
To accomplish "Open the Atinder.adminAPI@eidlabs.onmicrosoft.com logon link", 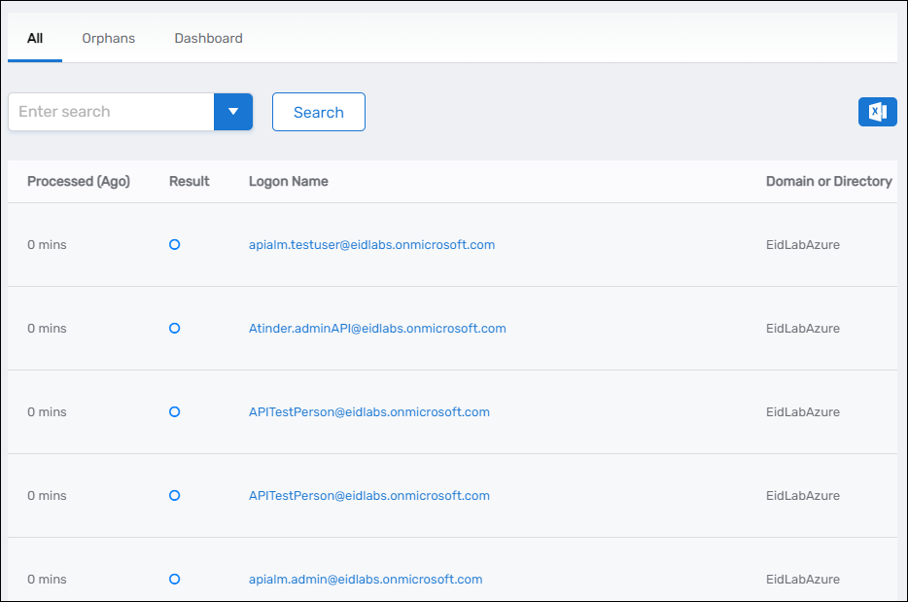I will click(377, 329).
